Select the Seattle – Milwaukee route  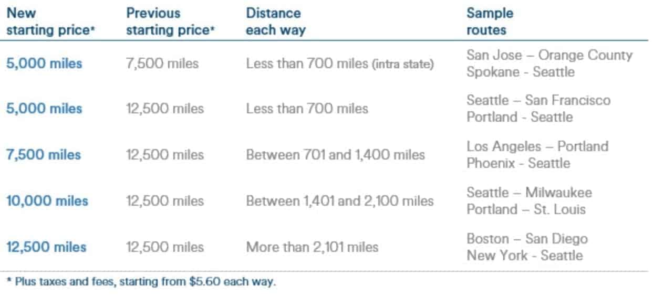[x=529, y=192]
